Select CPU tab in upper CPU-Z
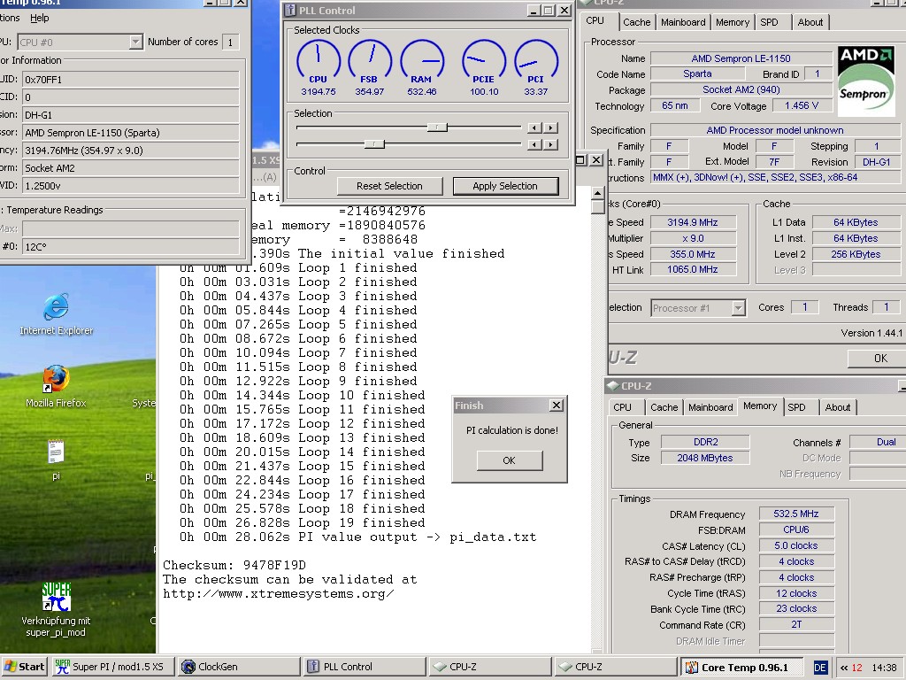 pyautogui.click(x=595, y=20)
